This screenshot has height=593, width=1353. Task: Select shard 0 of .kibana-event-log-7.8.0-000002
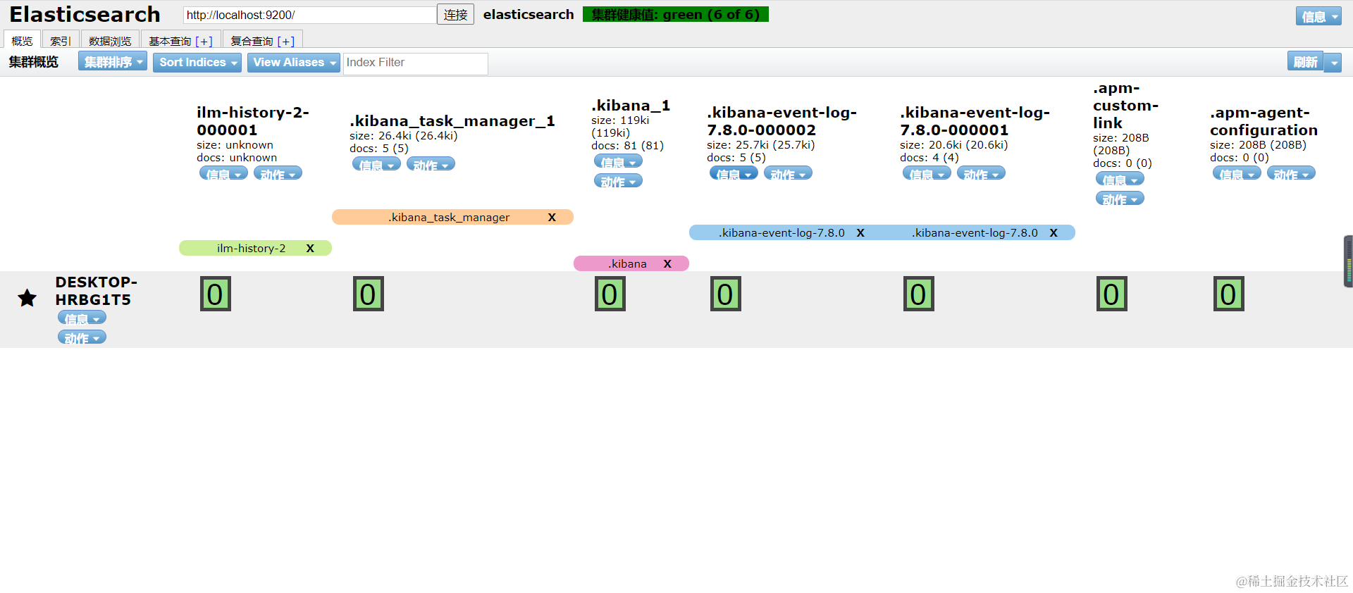coord(726,294)
